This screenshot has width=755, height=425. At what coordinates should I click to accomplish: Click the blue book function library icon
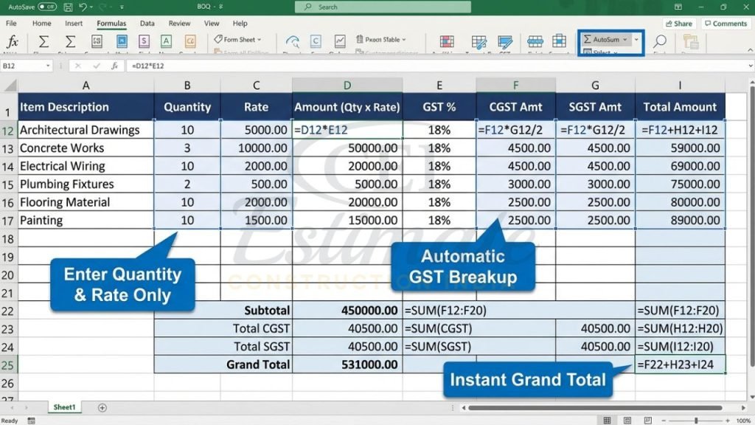(122, 41)
